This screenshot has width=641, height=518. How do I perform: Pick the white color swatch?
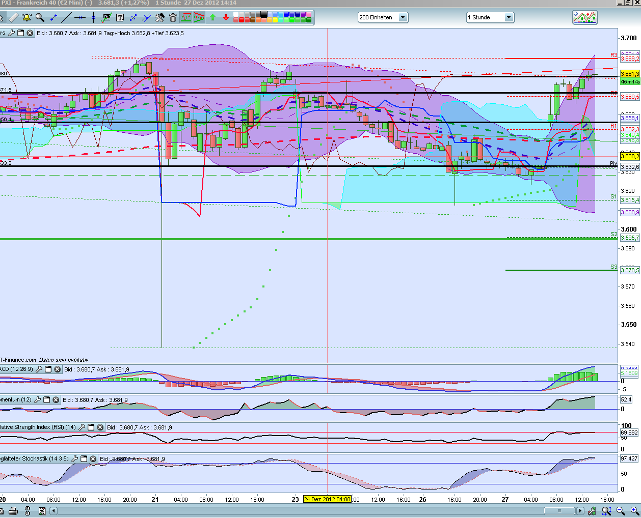pyautogui.click(x=236, y=14)
